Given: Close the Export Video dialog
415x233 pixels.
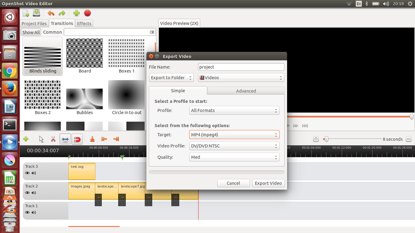Looking at the screenshot, I should [151, 56].
